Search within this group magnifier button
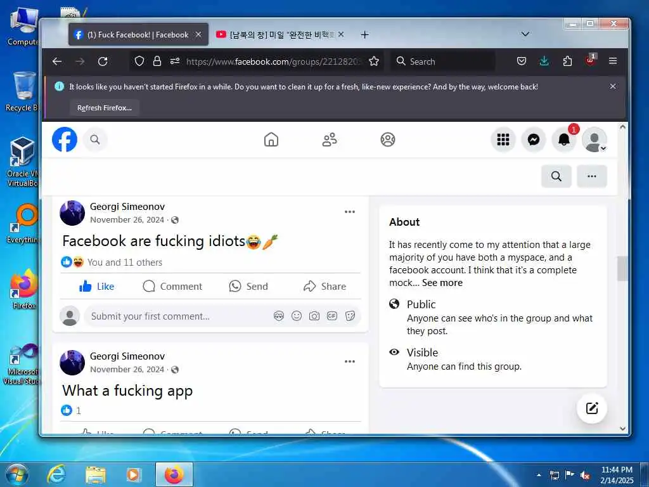 point(556,176)
